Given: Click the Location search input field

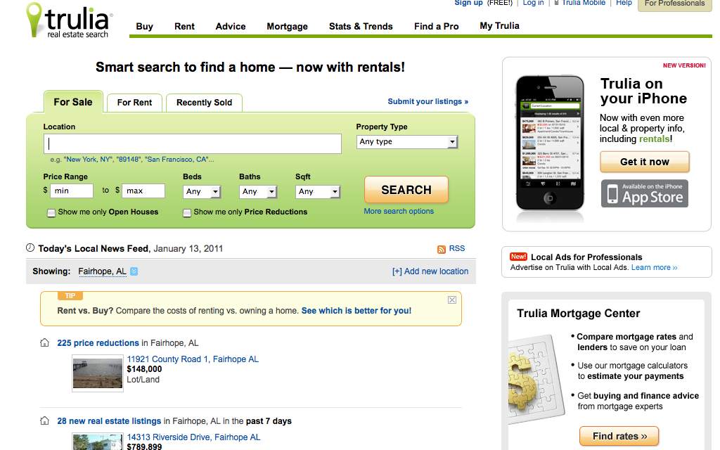Looking at the screenshot, I should point(193,144).
